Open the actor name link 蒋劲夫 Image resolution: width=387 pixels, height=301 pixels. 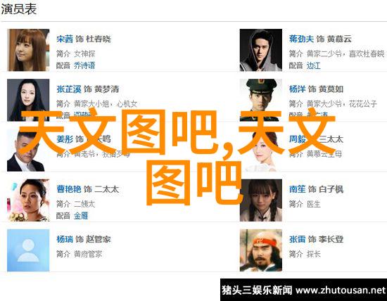pyautogui.click(x=301, y=39)
